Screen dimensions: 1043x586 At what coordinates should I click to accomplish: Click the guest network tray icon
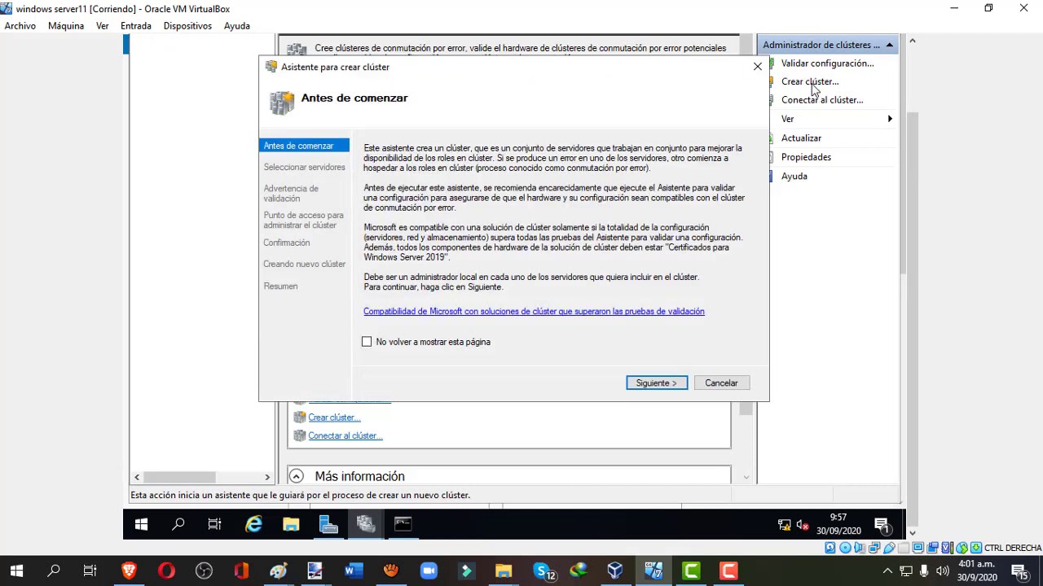784,525
